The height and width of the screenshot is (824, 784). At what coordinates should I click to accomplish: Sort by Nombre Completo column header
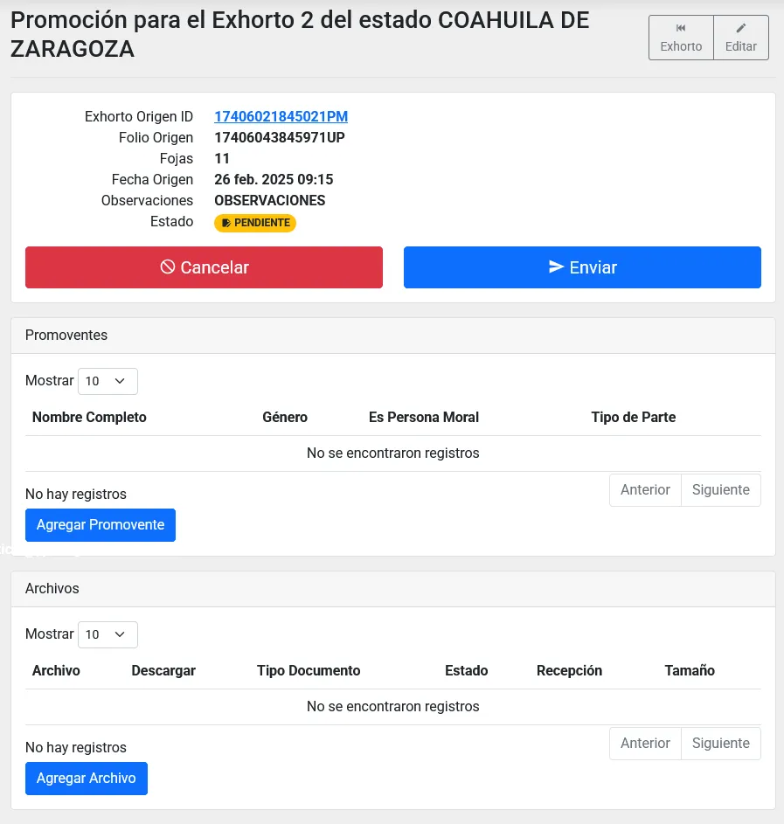89,418
